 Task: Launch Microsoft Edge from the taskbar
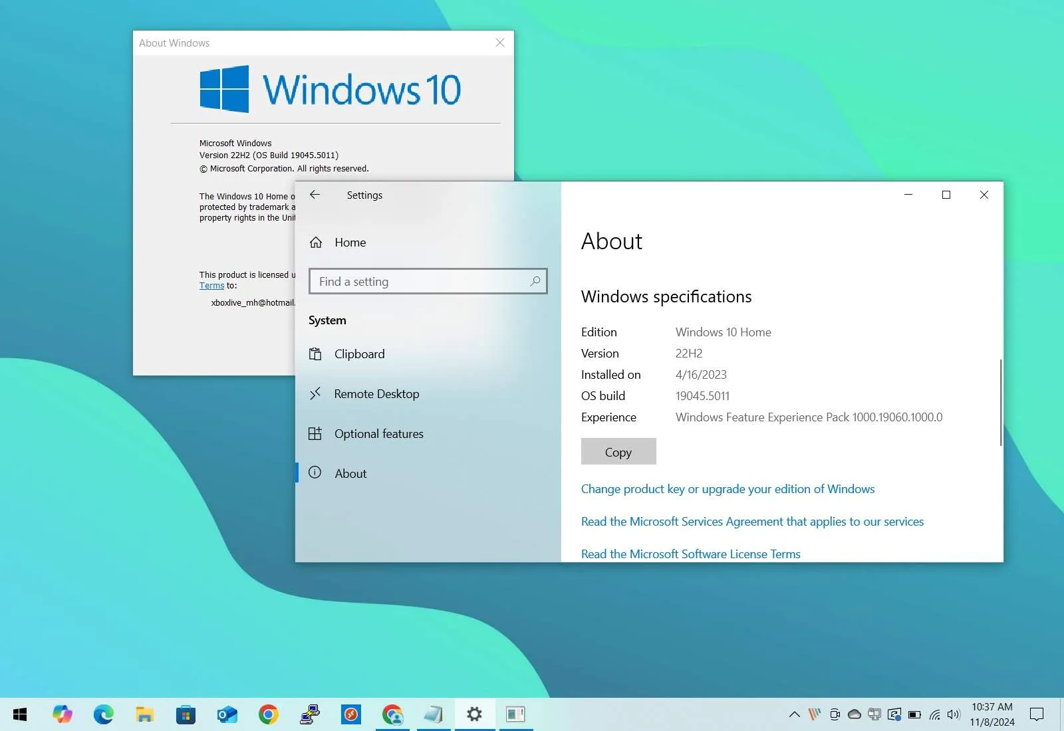(x=103, y=714)
